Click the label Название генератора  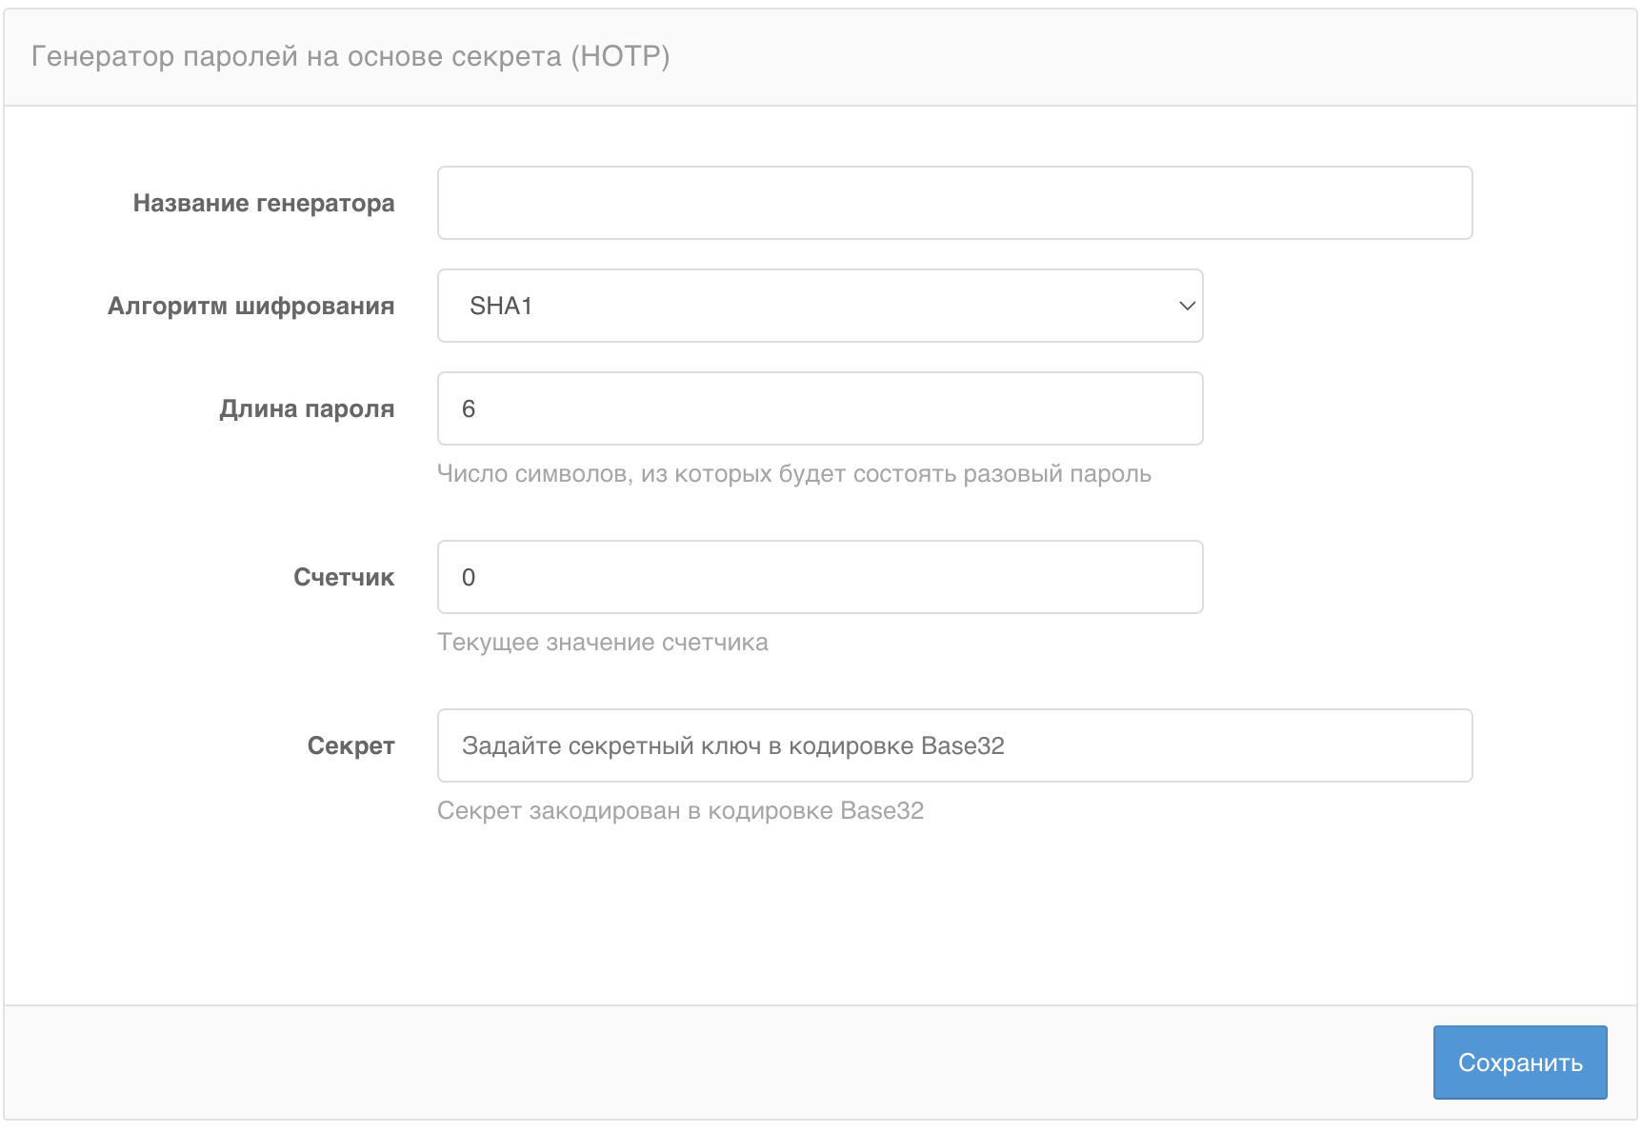(263, 203)
